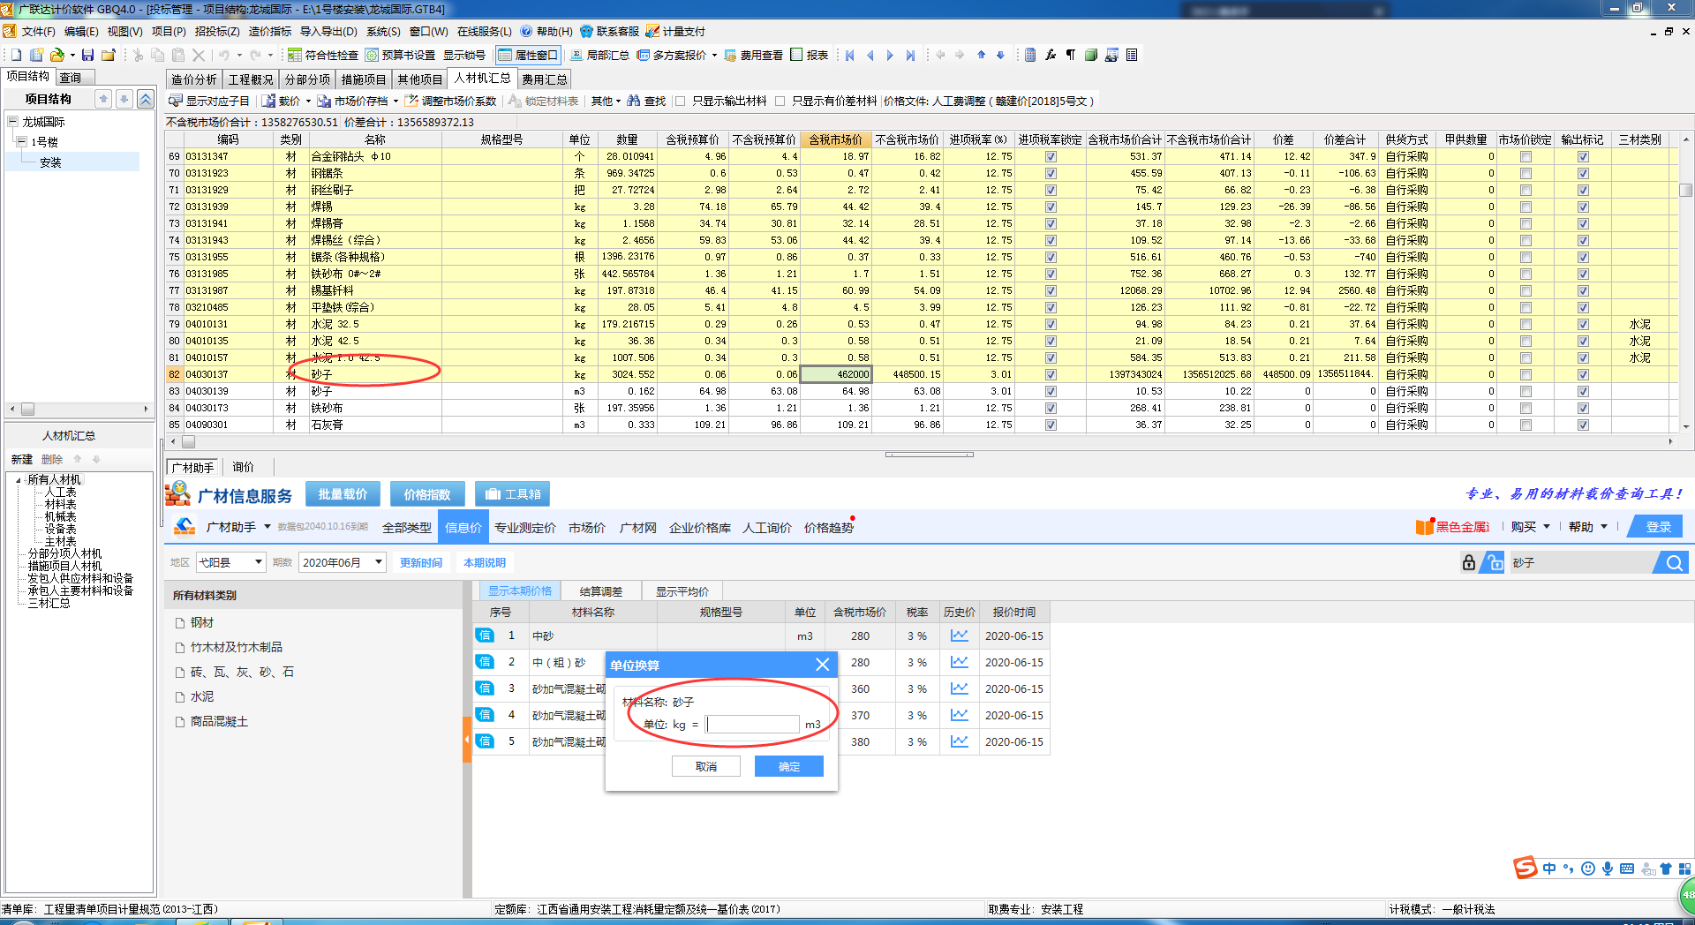Click the move-up arrow in 项目结构 panel
Screen dimensions: 1695x925
coord(103,99)
